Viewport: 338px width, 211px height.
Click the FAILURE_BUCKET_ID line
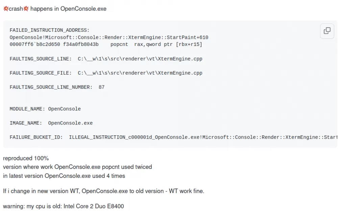click(x=173, y=137)
